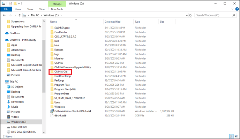This screenshot has height=139, width=240.
Task: Select This PC in the navigation pane
Action: [14, 82]
